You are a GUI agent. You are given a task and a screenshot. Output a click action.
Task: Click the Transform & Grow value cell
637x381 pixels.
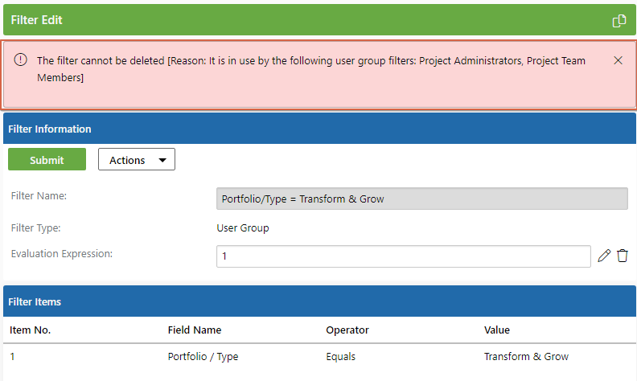(x=526, y=357)
